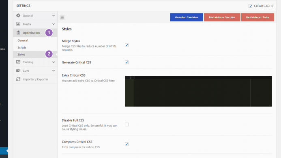Click the Caching chart icon
Viewport: 281px width, 158px height.
click(x=18, y=62)
